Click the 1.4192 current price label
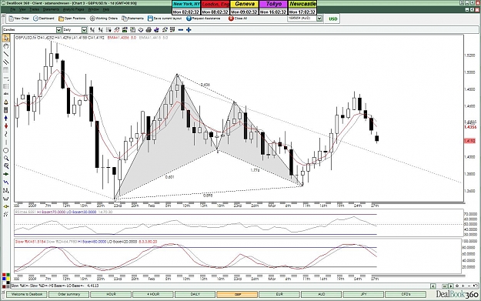 pyautogui.click(x=469, y=141)
